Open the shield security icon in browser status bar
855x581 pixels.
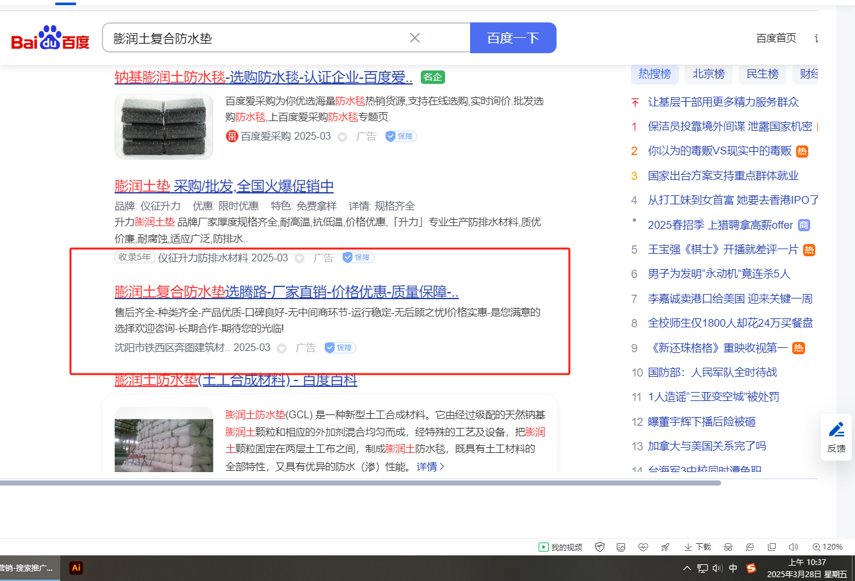tap(600, 547)
